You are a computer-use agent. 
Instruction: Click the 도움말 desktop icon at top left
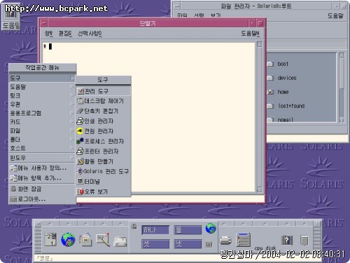(11, 17)
